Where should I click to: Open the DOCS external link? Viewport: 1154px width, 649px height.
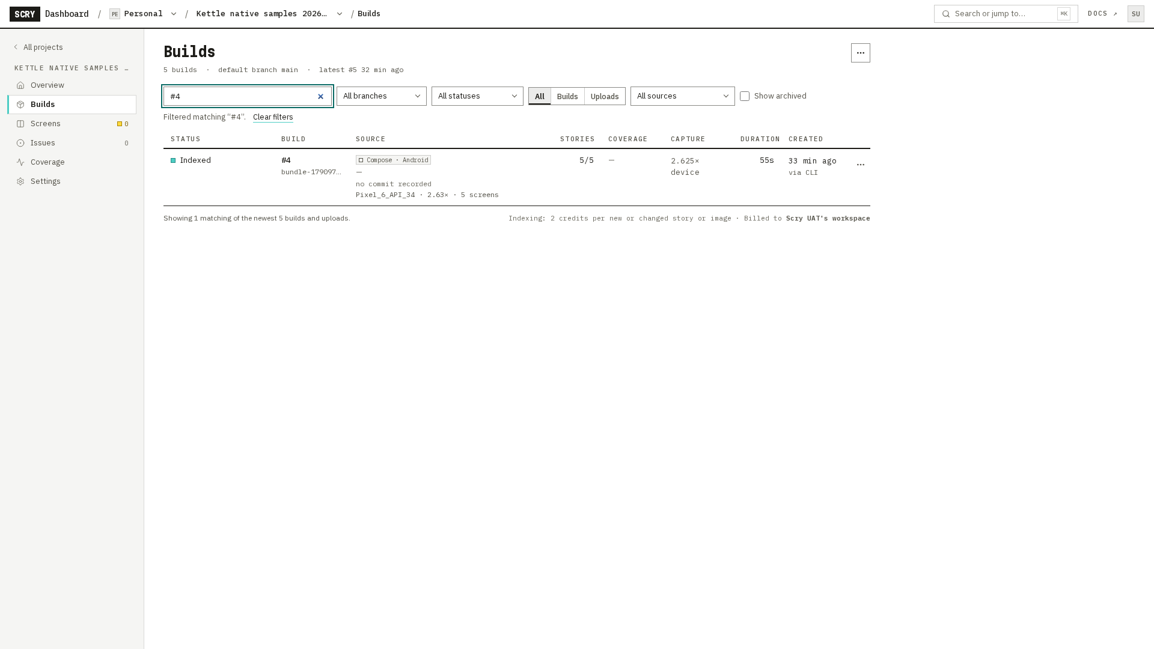[1102, 14]
